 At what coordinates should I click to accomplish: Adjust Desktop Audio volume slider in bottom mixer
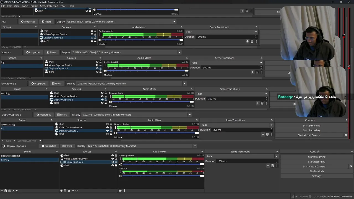coord(163,164)
